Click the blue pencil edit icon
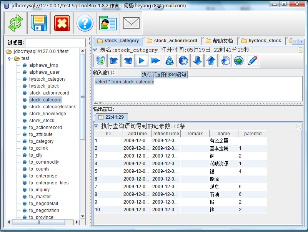This screenshot has height=232, width=308. pyautogui.click(x=253, y=61)
